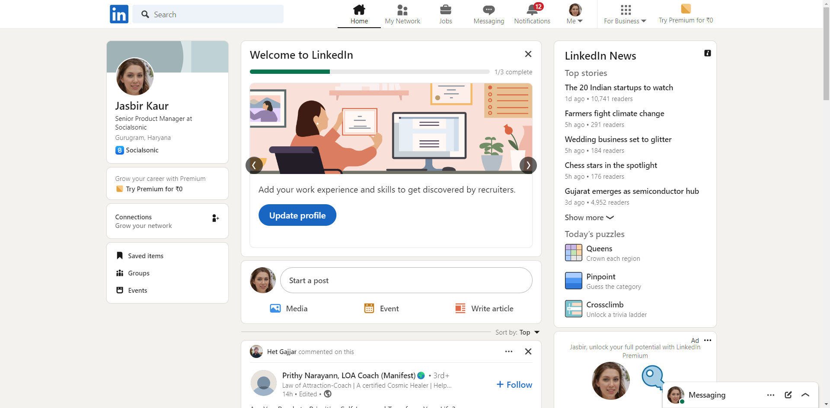
Task: Play the Queens puzzle
Action: (x=603, y=253)
